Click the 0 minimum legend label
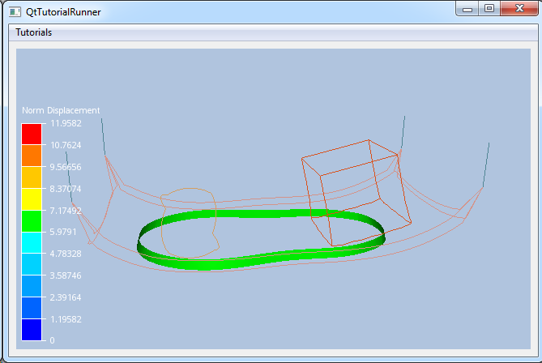This screenshot has height=363, width=542. (53, 340)
